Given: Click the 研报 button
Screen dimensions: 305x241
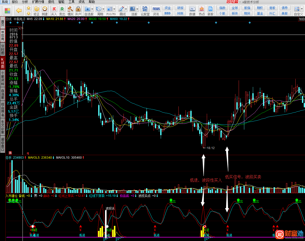Looking at the screenshot, I should pyautogui.click(x=180, y=8).
